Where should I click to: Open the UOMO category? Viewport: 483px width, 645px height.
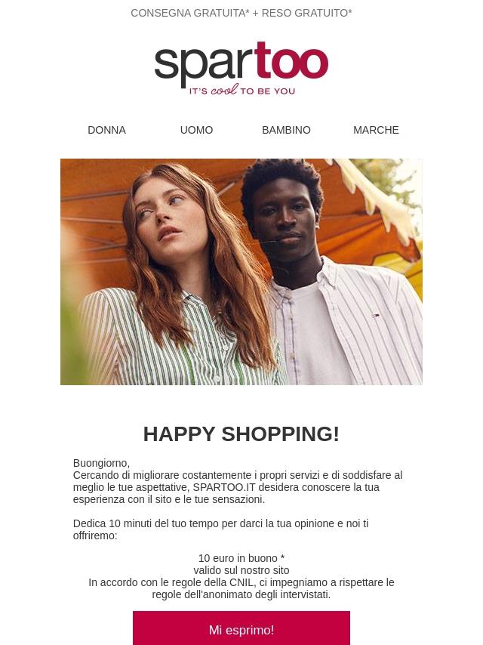[x=196, y=130]
